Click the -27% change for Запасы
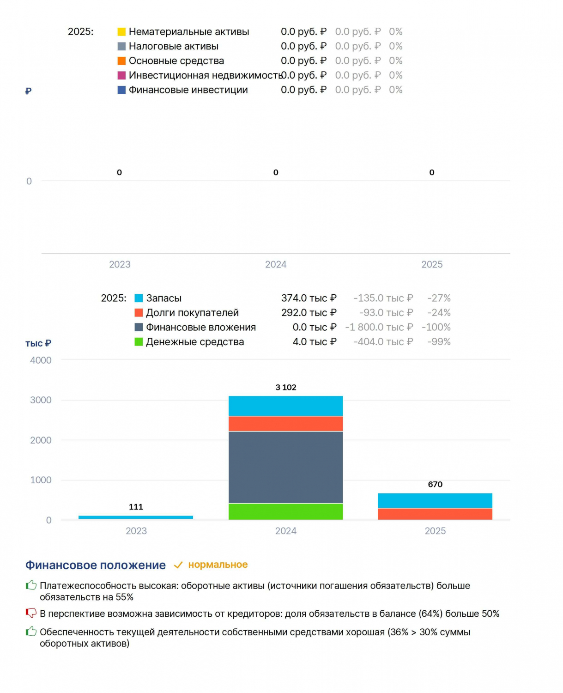 click(x=439, y=298)
